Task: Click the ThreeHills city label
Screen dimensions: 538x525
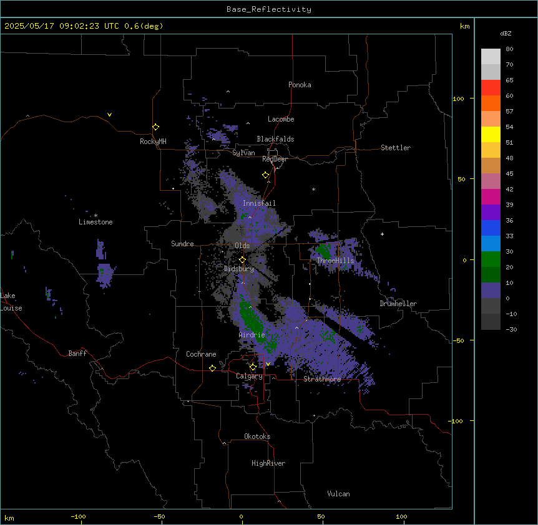Action: pos(335,261)
